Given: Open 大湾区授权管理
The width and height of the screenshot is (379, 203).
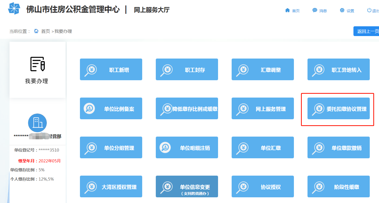Looking at the screenshot, I should click(x=111, y=186).
